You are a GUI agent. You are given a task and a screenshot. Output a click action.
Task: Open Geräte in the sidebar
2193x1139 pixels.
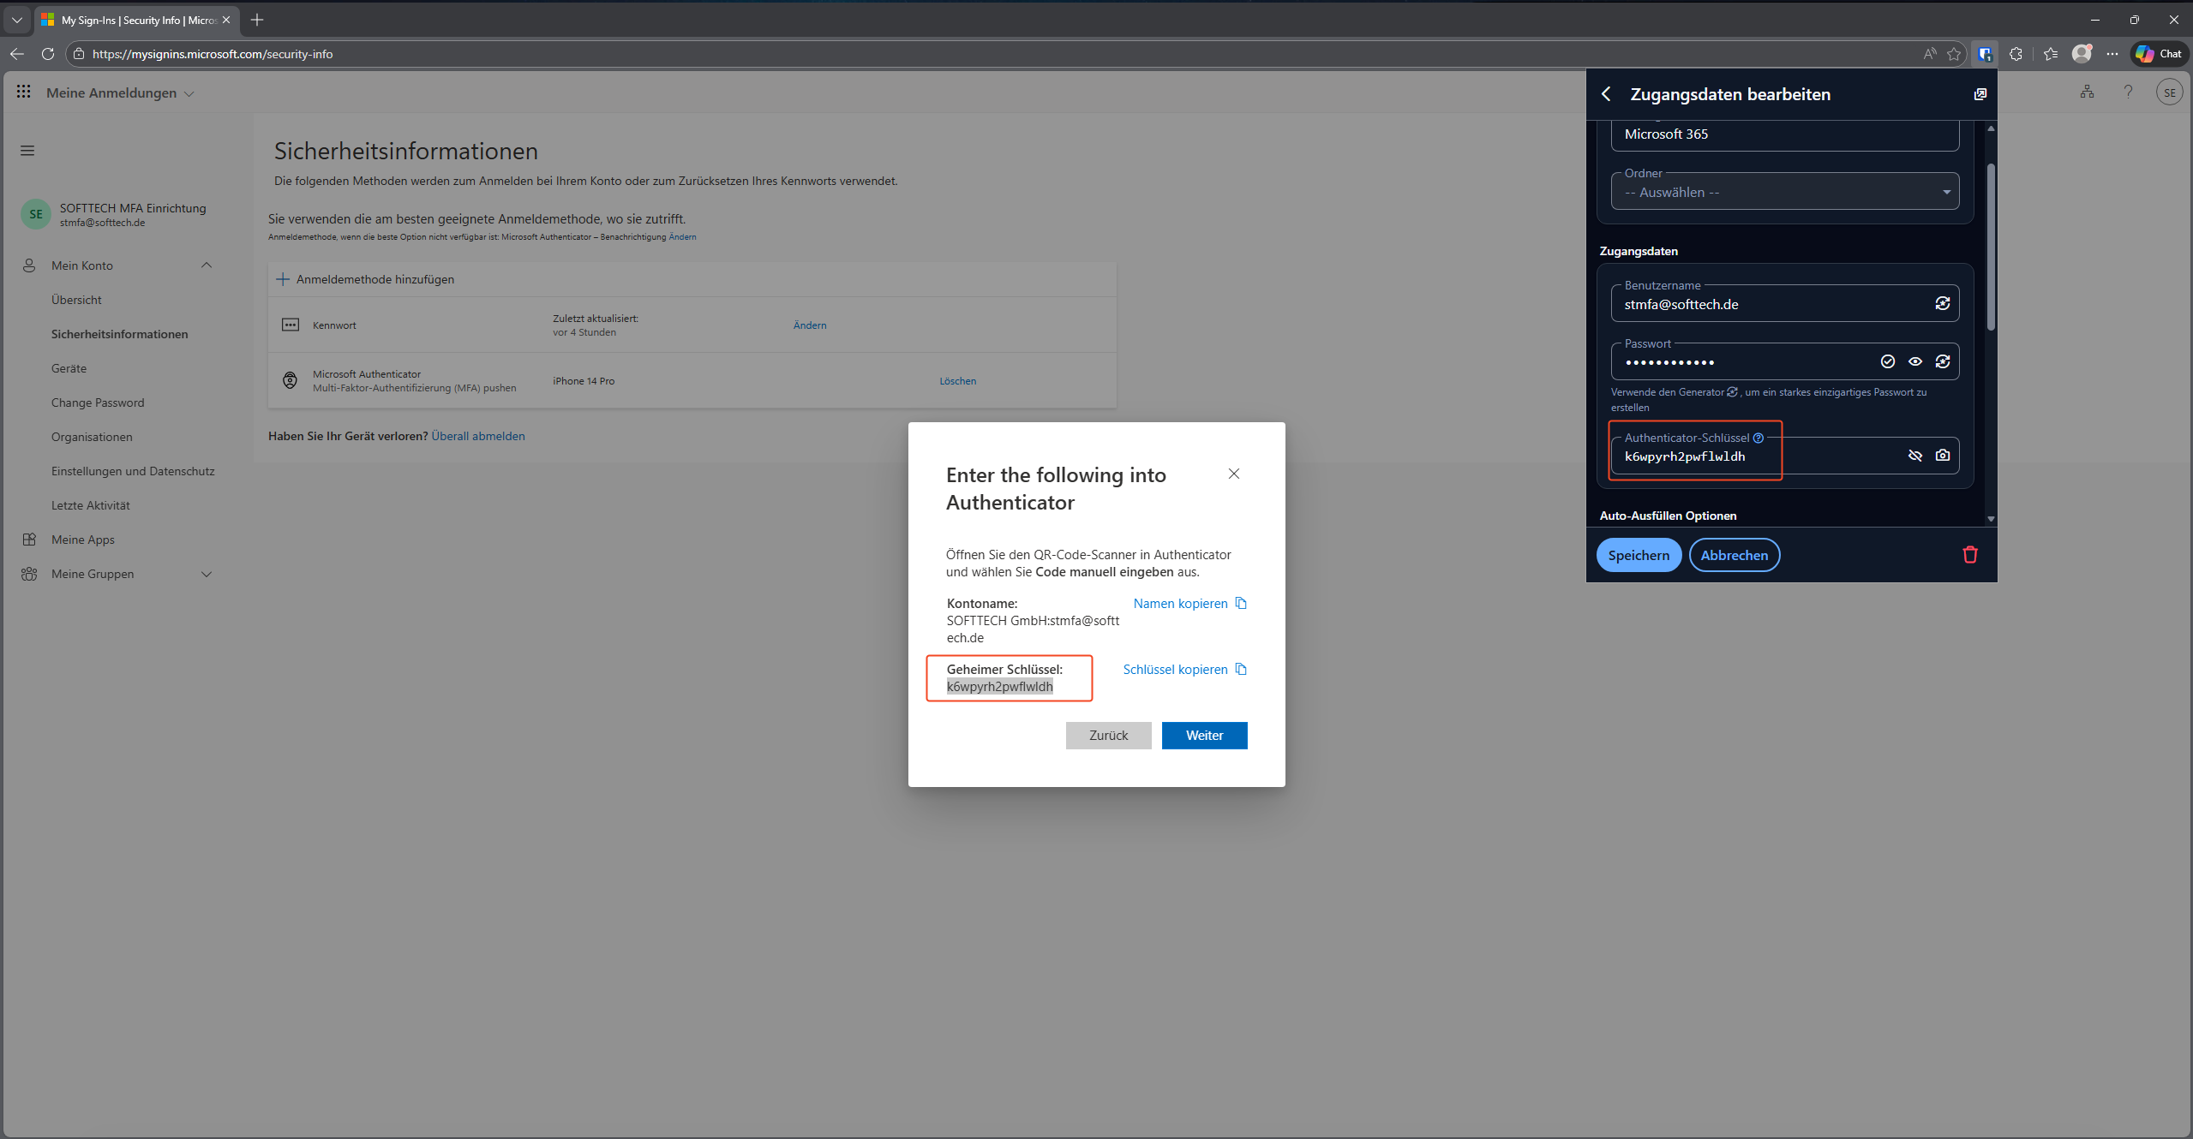pyautogui.click(x=69, y=368)
